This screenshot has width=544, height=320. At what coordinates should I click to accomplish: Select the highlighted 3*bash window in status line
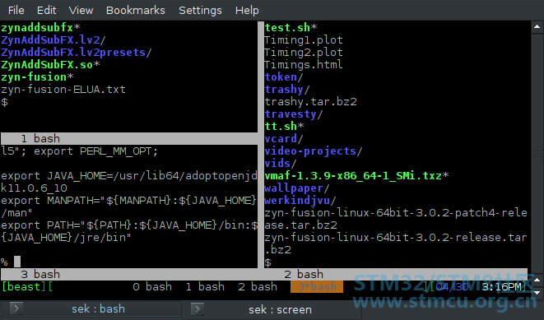317,287
